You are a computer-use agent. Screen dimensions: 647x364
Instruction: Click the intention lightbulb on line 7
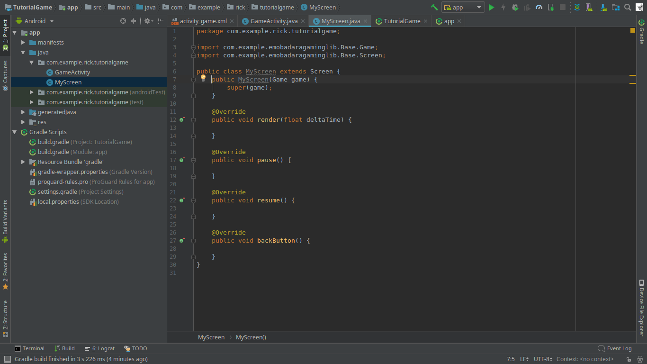coord(203,78)
